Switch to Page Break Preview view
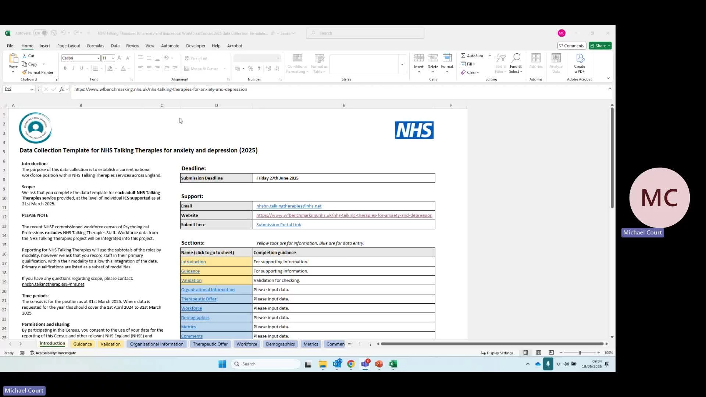This screenshot has width=706, height=397. coord(551,353)
